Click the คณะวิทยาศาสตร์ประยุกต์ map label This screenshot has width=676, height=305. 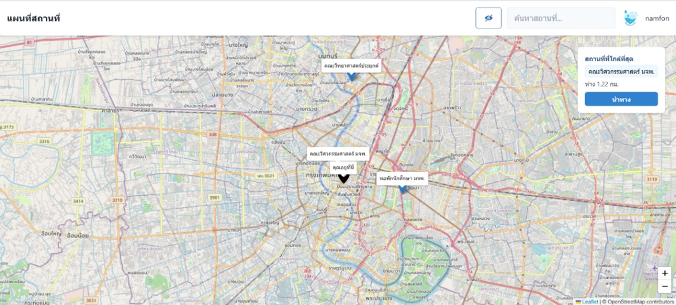point(351,66)
